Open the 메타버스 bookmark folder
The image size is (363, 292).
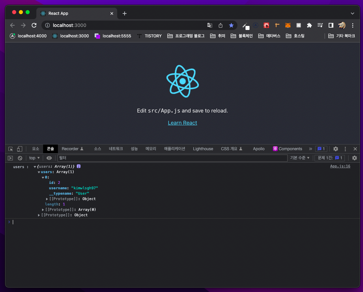tap(269, 36)
